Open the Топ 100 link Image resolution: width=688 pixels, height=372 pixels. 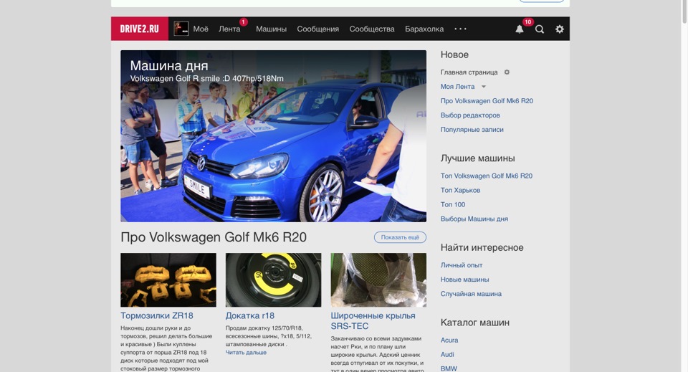tap(453, 204)
